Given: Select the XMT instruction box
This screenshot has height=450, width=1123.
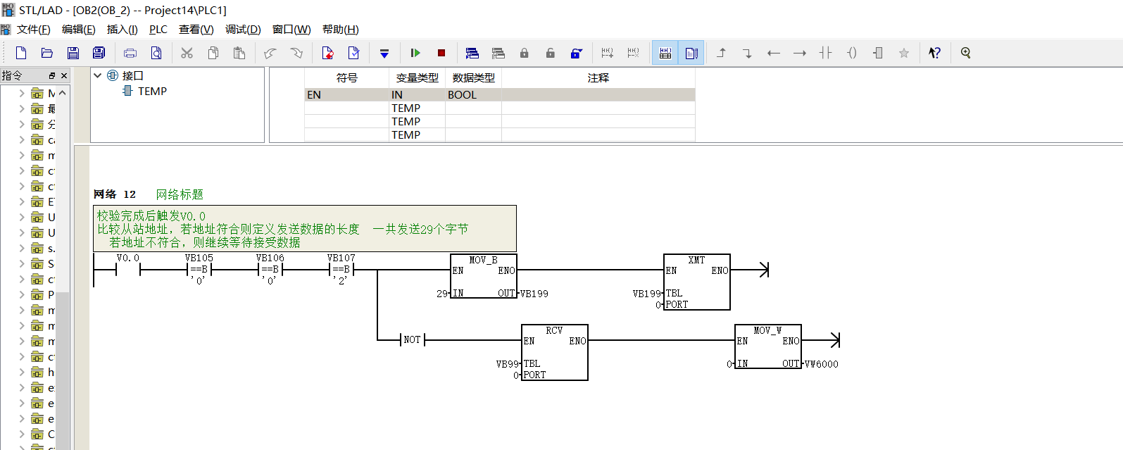Looking at the screenshot, I should [x=697, y=282].
